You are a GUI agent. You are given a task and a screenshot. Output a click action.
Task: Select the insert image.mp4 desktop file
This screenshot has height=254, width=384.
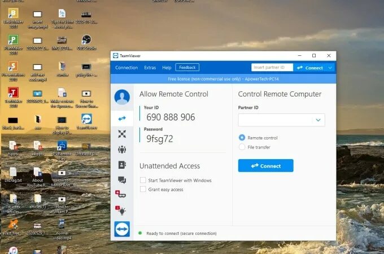(x=37, y=20)
